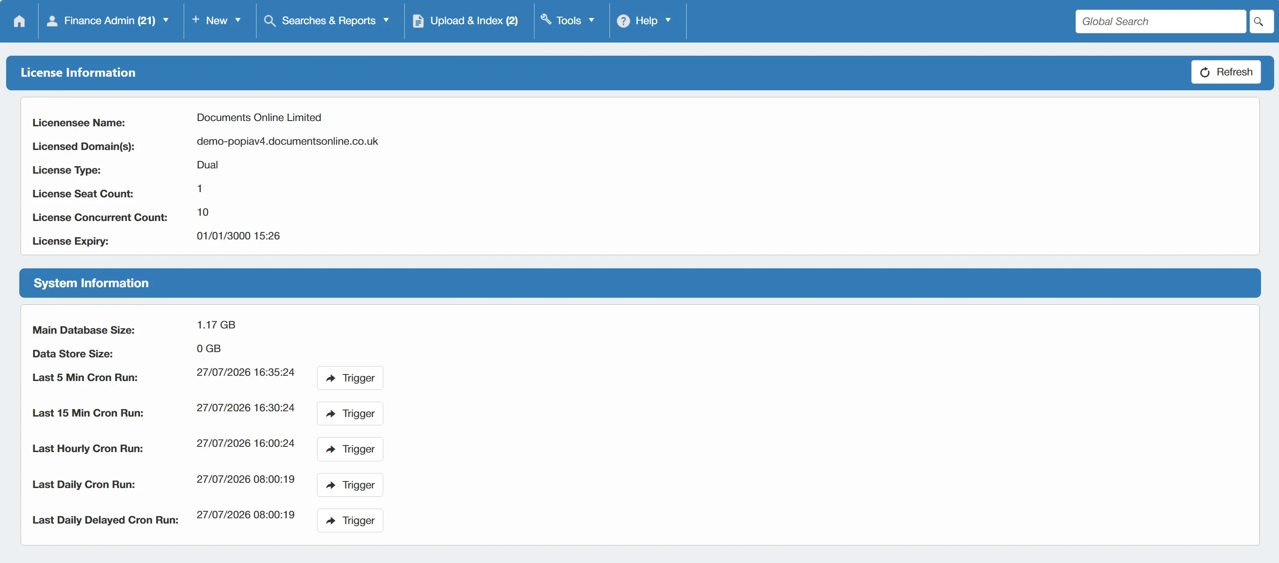1279x563 pixels.
Task: Expand the Tools dropdown arrow
Action: [x=591, y=20]
